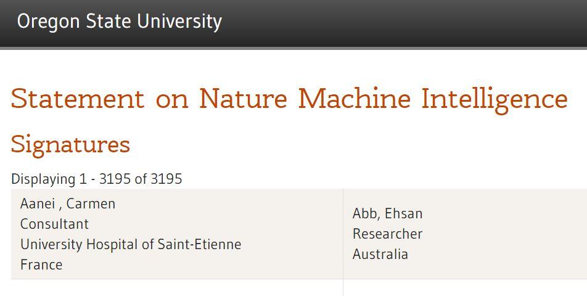Click the Consultant job title line
This screenshot has height=296, width=587.
(x=54, y=224)
